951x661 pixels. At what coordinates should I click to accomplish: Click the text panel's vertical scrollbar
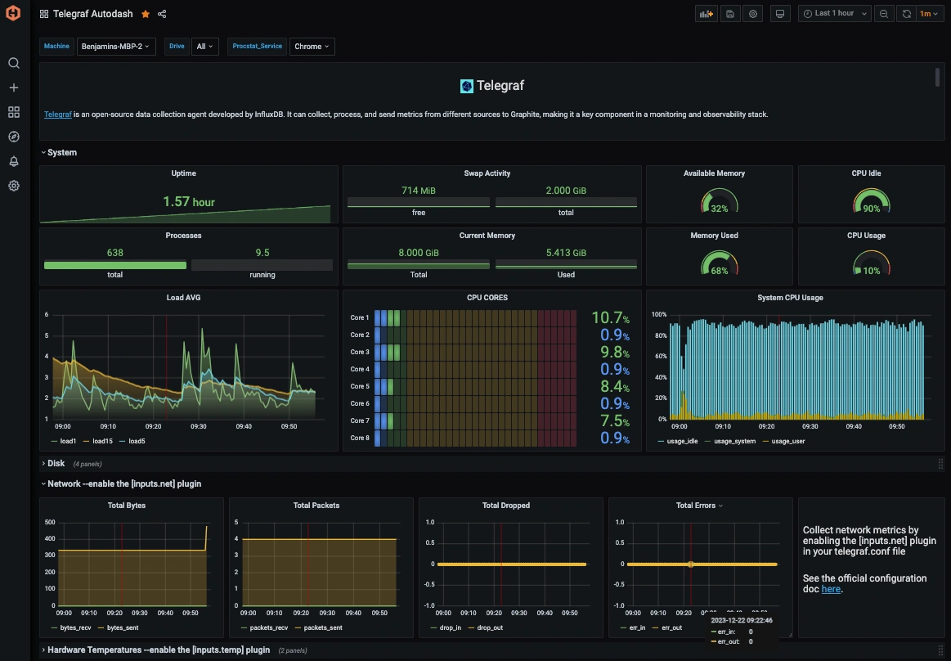tap(937, 78)
